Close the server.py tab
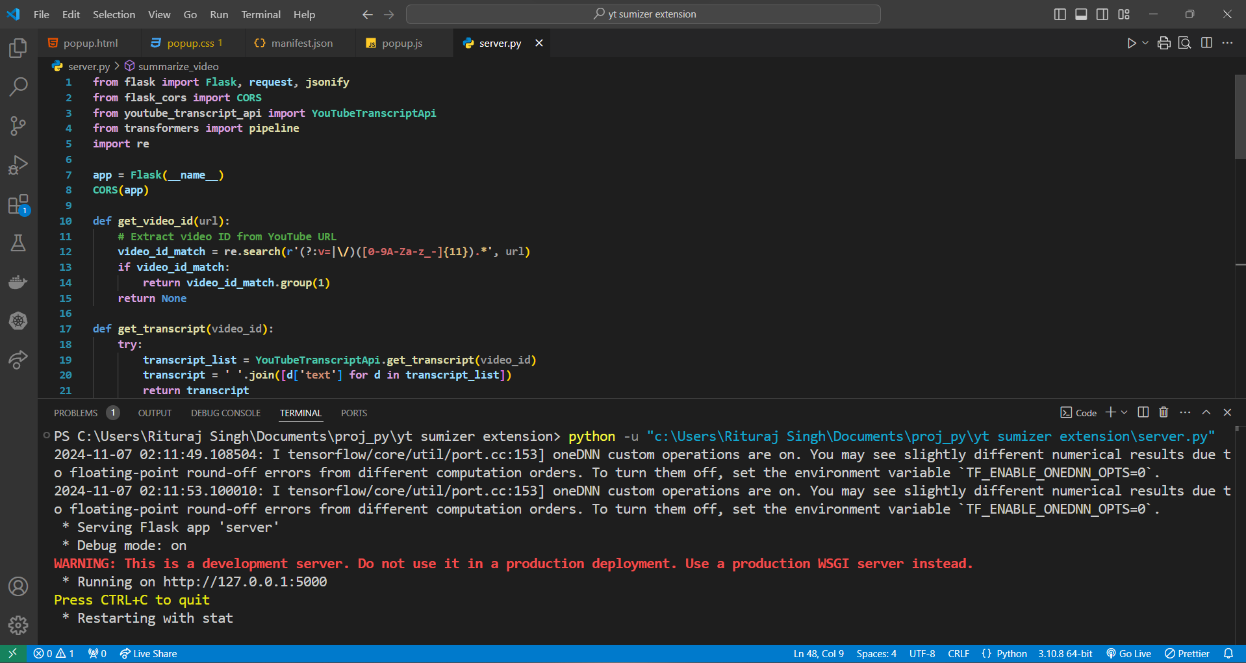The image size is (1246, 663). tap(539, 43)
